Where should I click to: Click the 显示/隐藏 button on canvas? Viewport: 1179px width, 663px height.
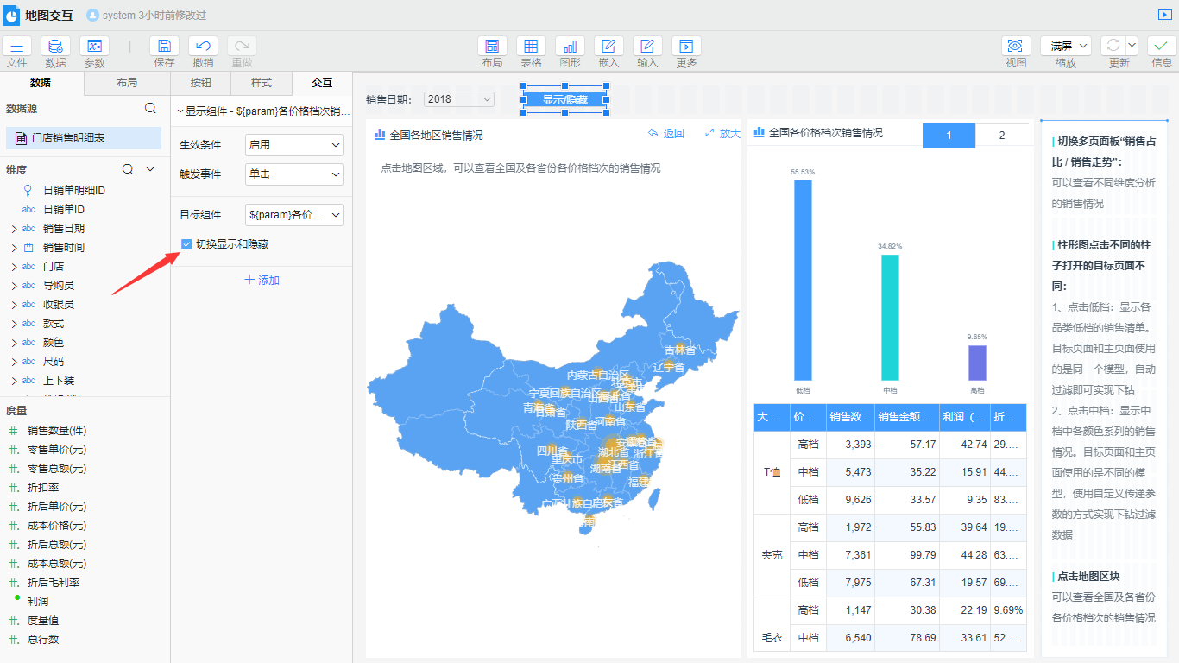564,99
